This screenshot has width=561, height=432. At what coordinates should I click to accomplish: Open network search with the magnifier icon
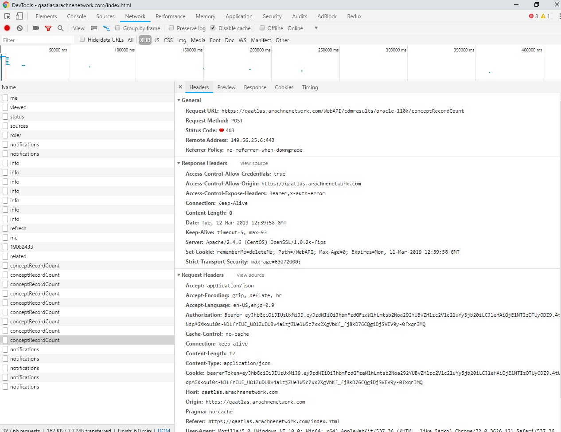click(60, 28)
